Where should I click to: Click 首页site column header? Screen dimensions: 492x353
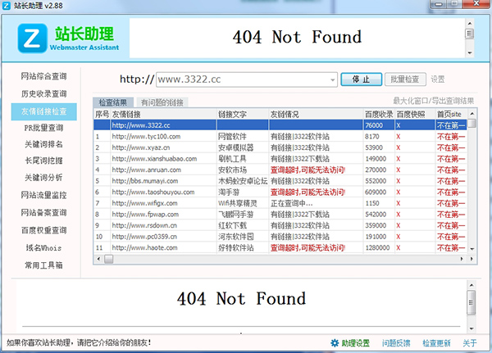click(451, 115)
